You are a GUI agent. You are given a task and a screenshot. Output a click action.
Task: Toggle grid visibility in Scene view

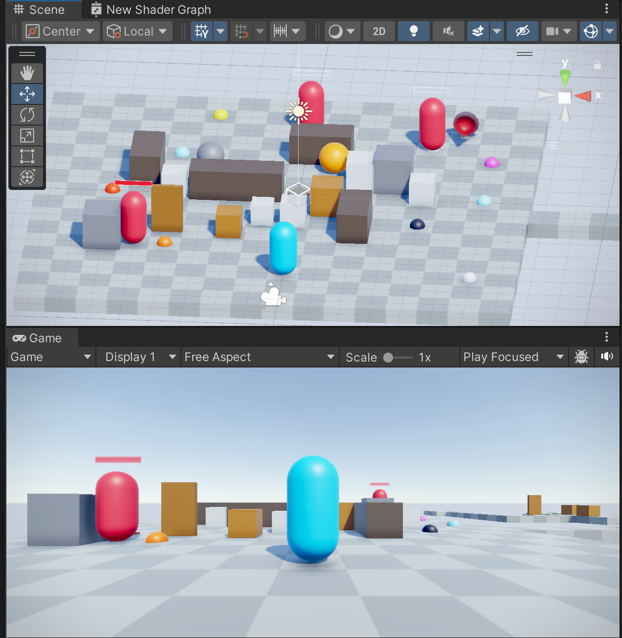pos(202,31)
